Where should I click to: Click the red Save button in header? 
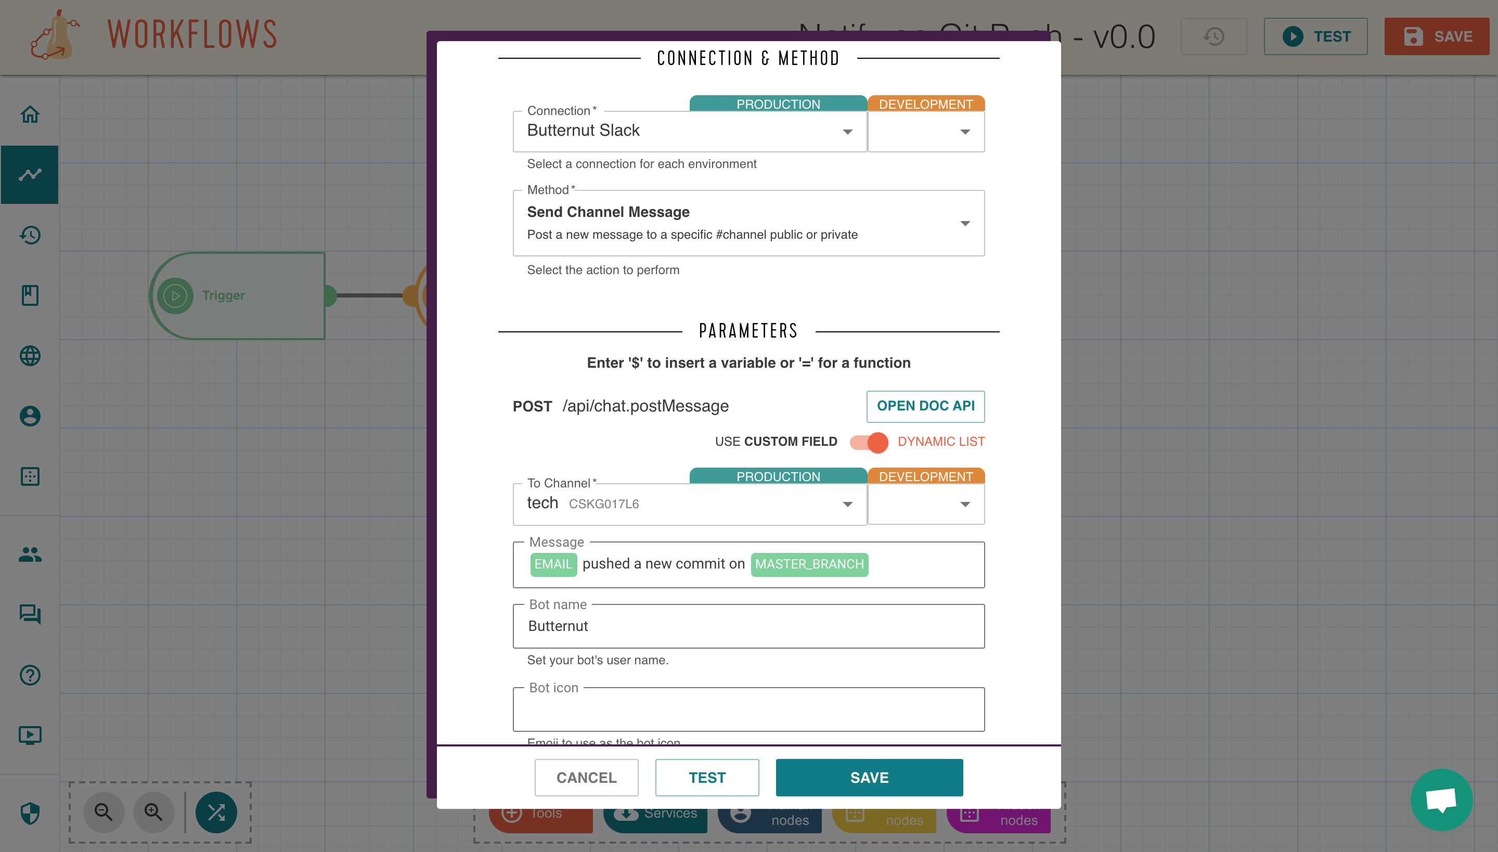click(1437, 36)
